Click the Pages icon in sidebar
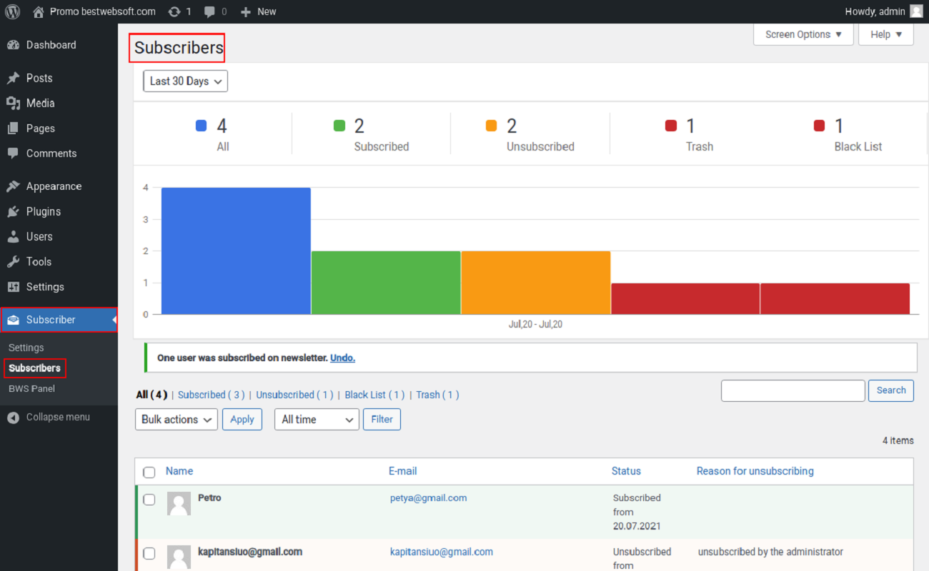 (x=13, y=128)
